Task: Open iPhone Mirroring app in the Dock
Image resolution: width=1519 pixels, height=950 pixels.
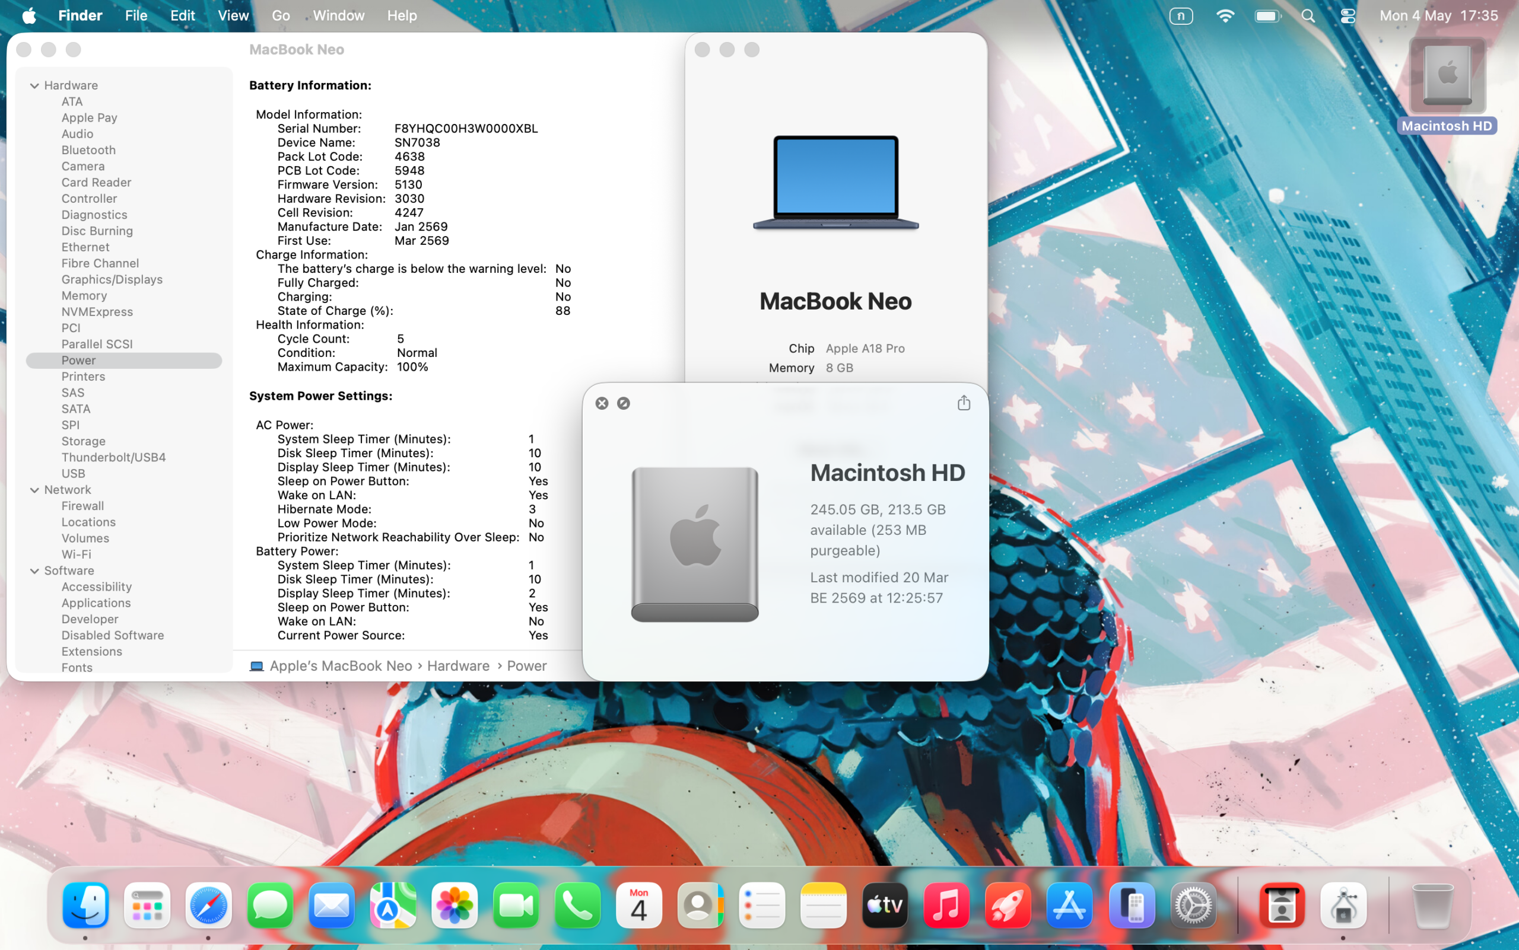Action: tap(1132, 906)
